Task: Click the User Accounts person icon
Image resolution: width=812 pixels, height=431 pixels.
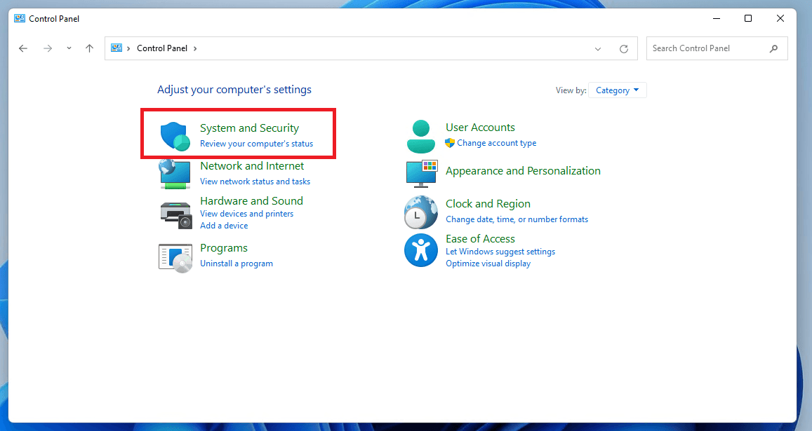Action: (421, 137)
